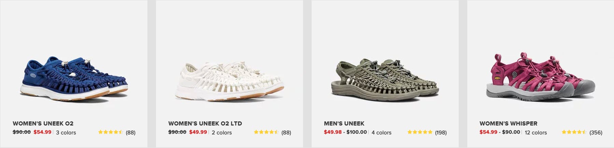
Task: Click the Women's Uneek O2 Ltd title
Action: click(x=205, y=123)
